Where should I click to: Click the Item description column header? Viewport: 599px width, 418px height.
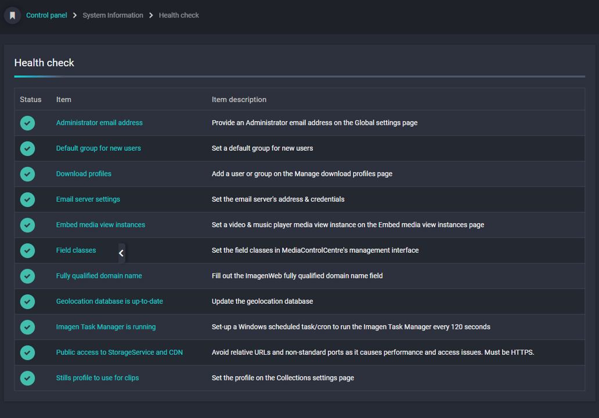pyautogui.click(x=239, y=100)
